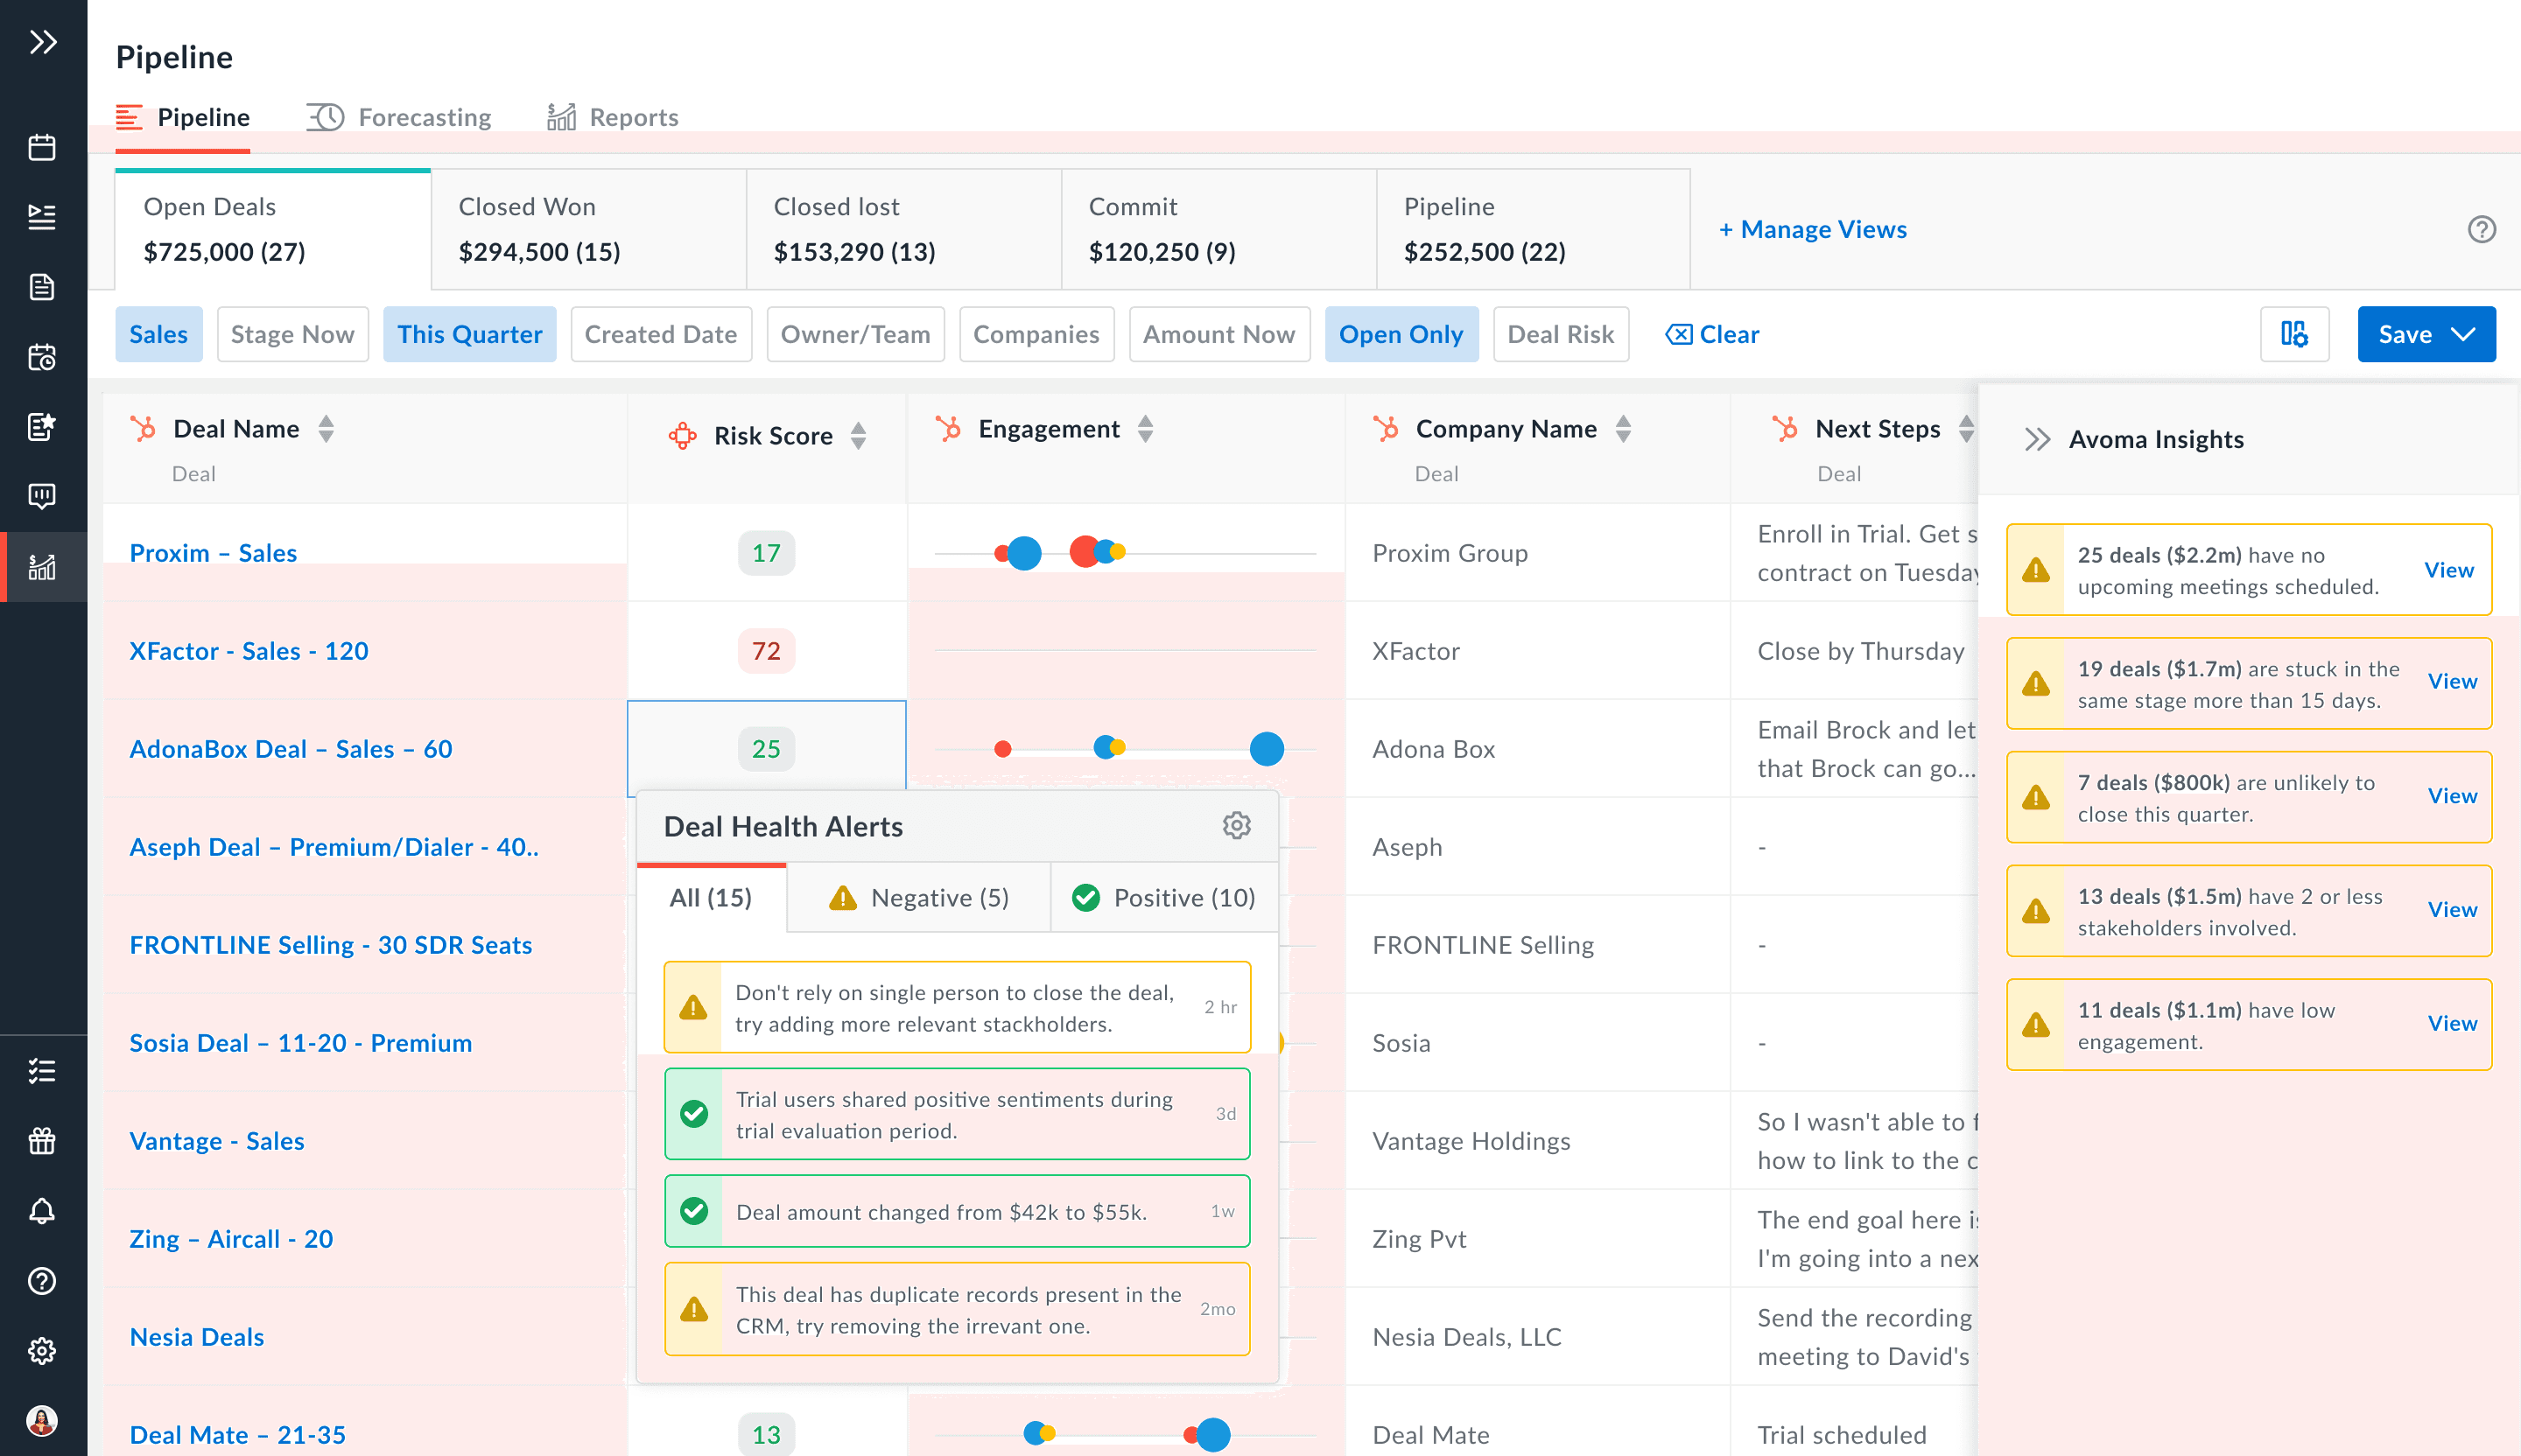Open the calendar icon in the sidebar
The image size is (2521, 1456).
click(42, 147)
